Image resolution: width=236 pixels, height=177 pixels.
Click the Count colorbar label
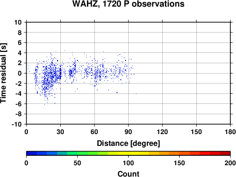click(x=128, y=174)
